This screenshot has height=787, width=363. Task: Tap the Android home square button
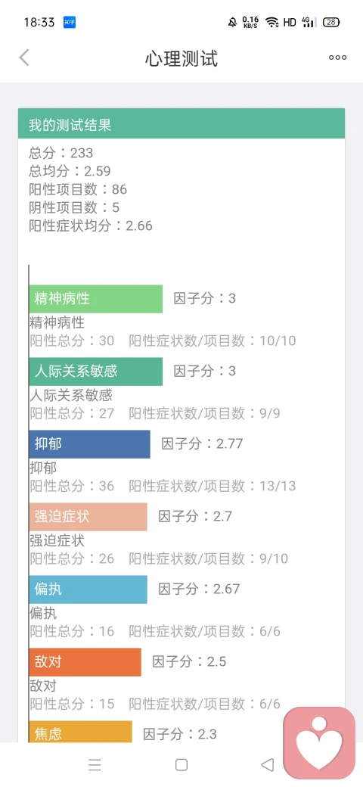pos(181,764)
